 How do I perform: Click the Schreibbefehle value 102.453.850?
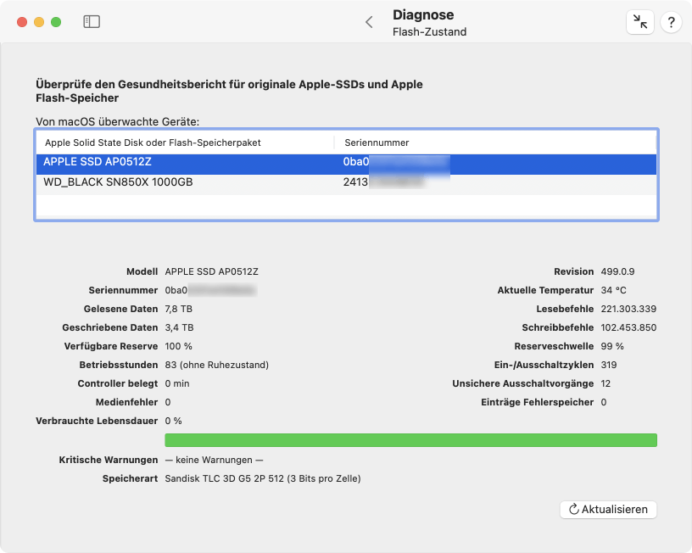coord(628,327)
